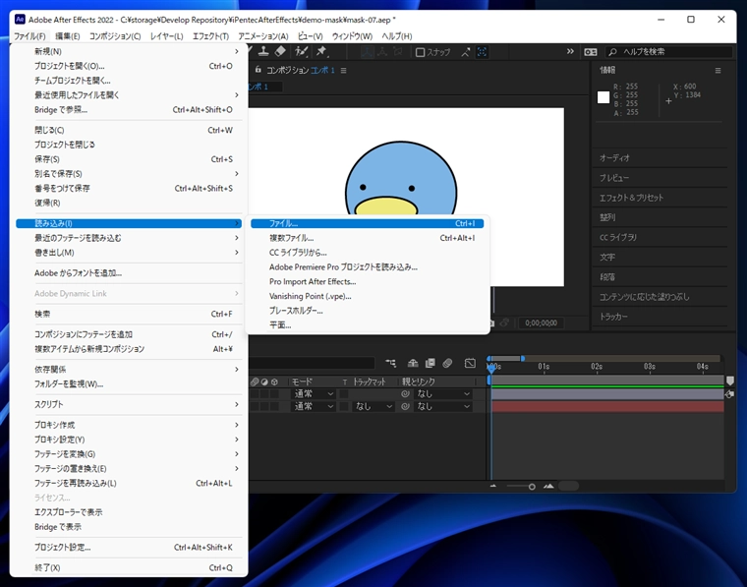Click the composition mini-flowchart icon
This screenshot has height=587, width=747.
click(x=391, y=363)
